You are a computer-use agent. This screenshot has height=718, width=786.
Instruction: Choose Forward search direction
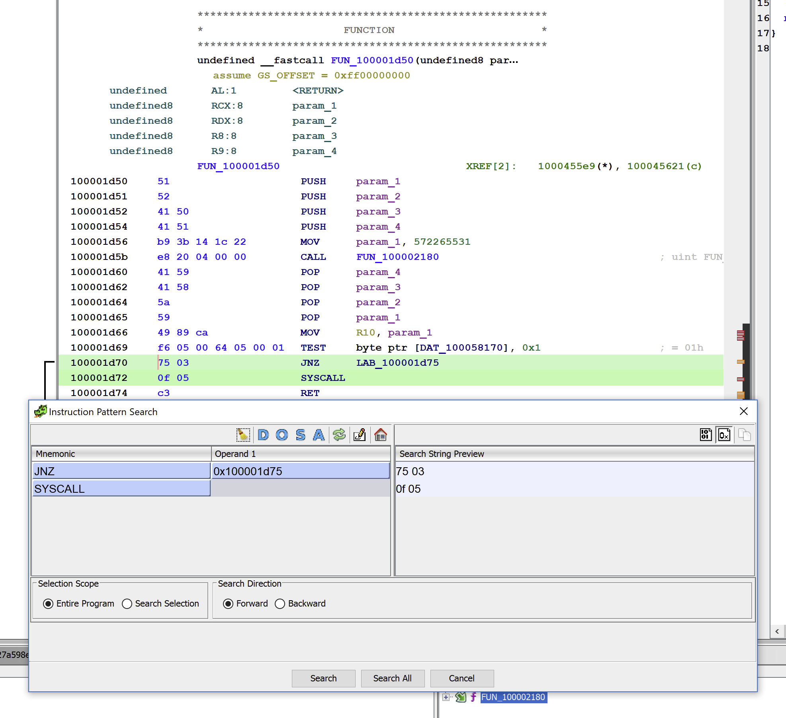pyautogui.click(x=228, y=604)
